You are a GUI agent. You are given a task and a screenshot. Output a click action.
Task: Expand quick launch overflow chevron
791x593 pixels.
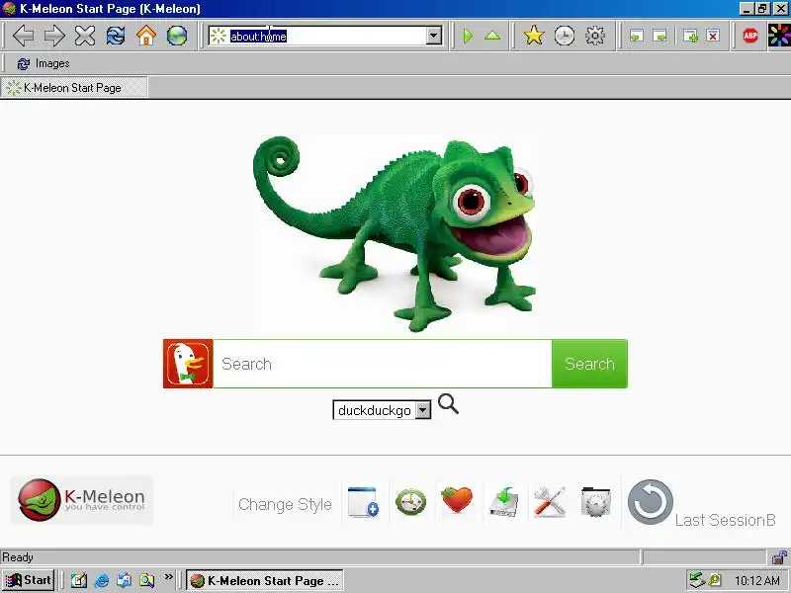pos(168,576)
